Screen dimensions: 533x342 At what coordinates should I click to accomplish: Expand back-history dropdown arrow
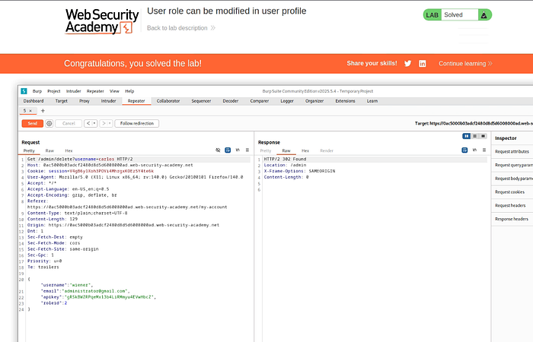point(94,123)
